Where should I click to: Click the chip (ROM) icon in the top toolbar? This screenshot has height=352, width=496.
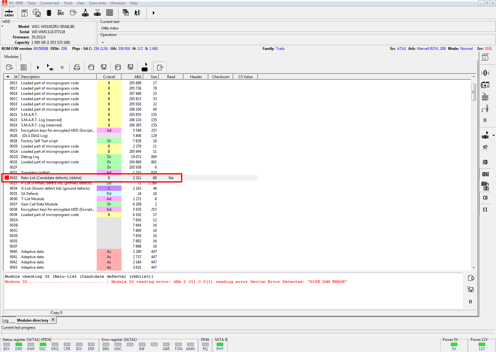[49, 13]
